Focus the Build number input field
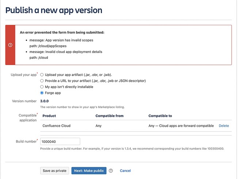The height and width of the screenshot is (179, 252). click(x=60, y=141)
